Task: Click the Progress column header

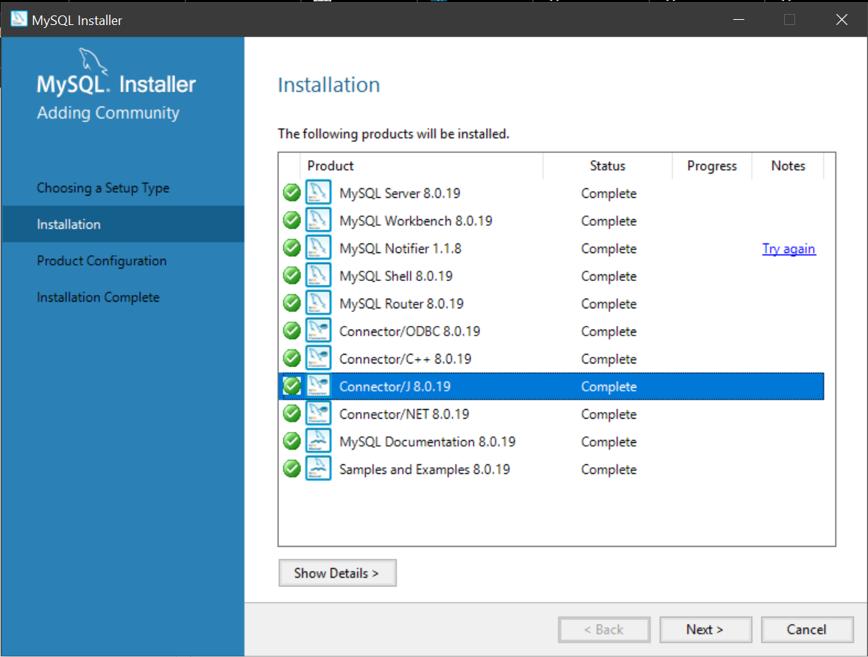Action: [x=712, y=166]
